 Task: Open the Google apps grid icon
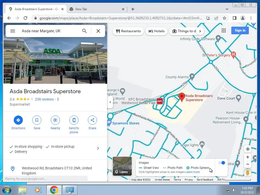[224, 30]
